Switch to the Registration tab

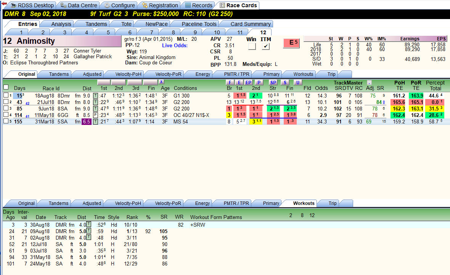(160, 5)
